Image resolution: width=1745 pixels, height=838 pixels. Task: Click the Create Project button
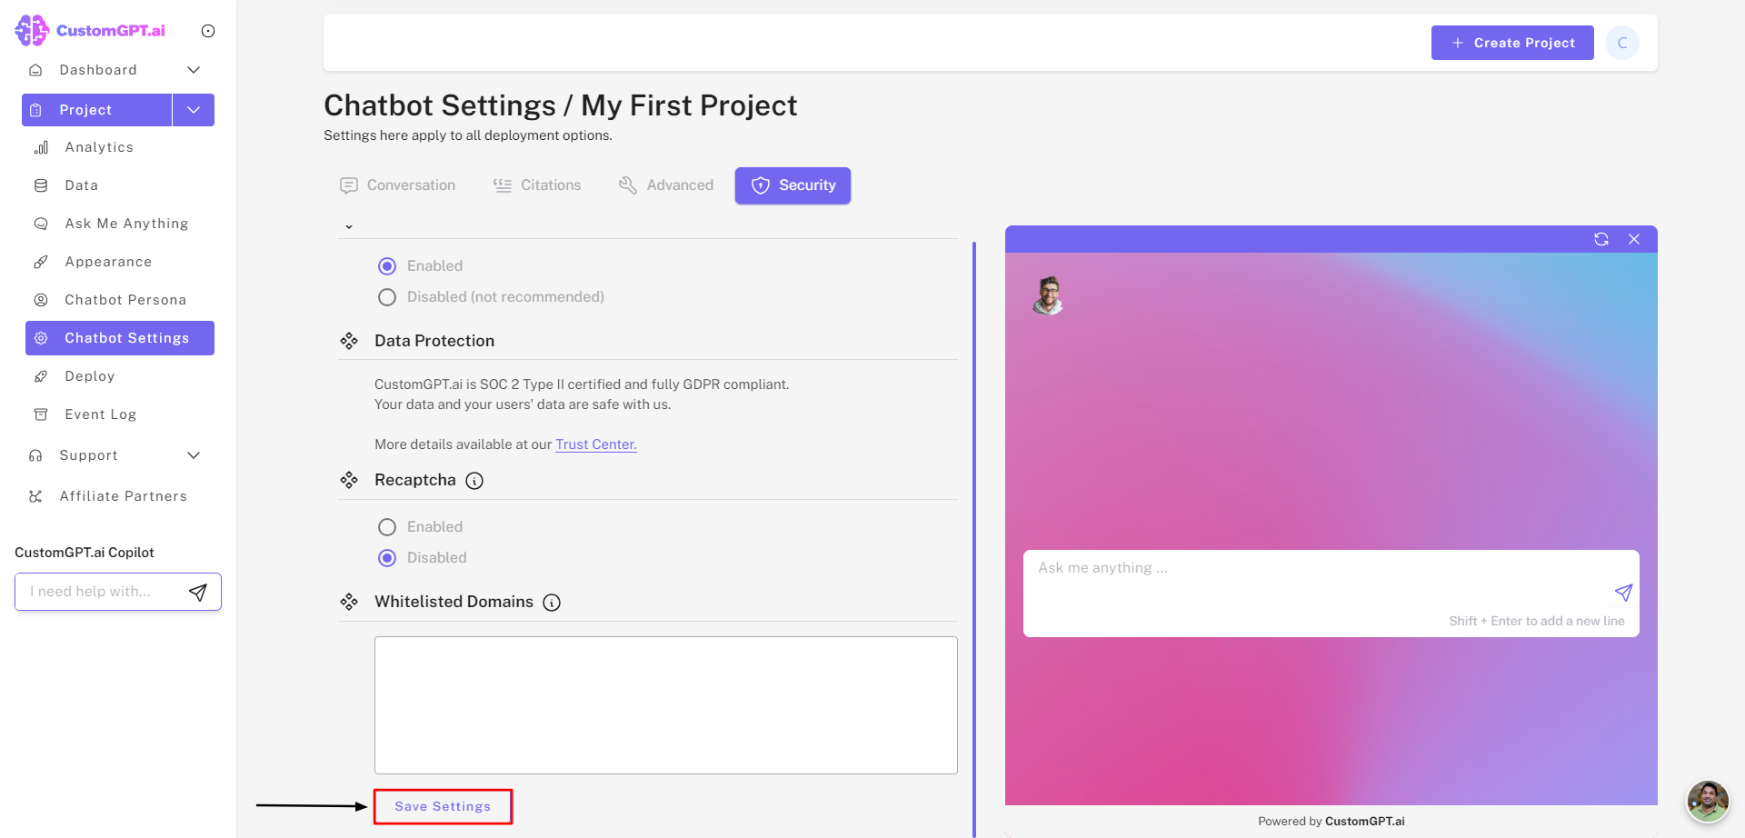click(1512, 43)
